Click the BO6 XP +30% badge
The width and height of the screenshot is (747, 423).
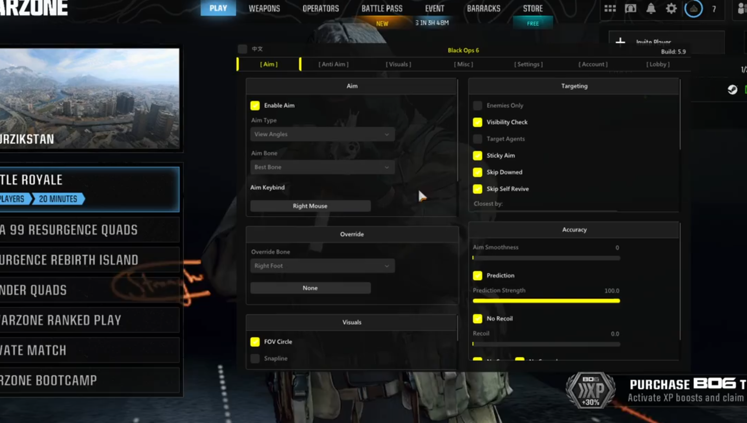[x=590, y=390]
